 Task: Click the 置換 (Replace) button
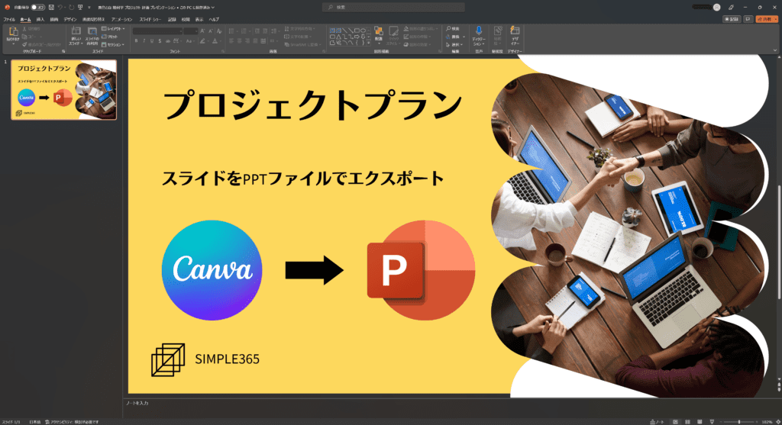click(x=454, y=37)
